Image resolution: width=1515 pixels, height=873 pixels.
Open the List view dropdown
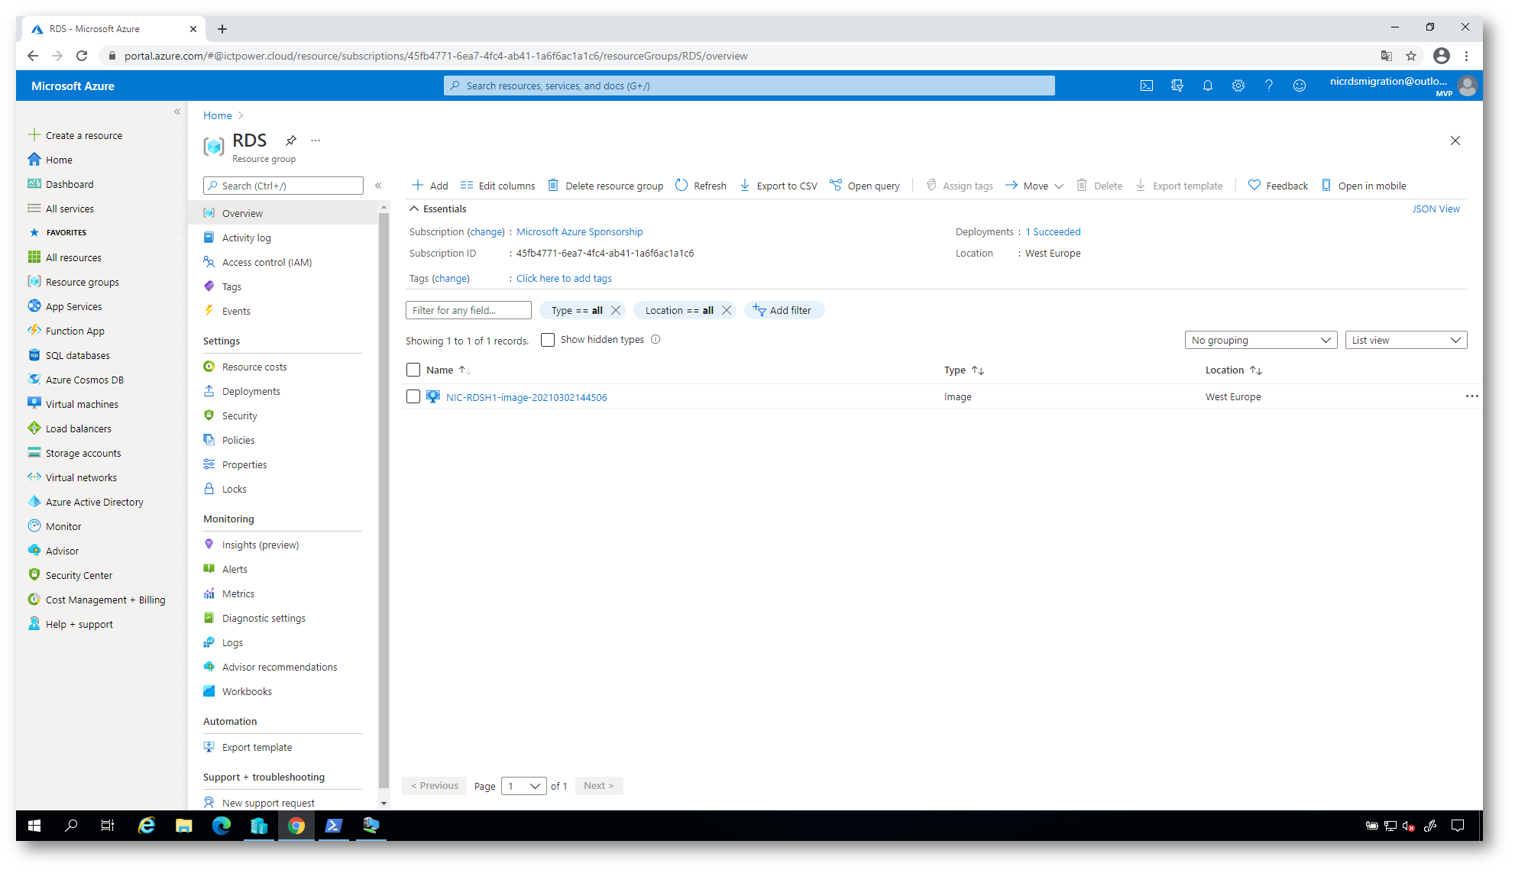1406,340
